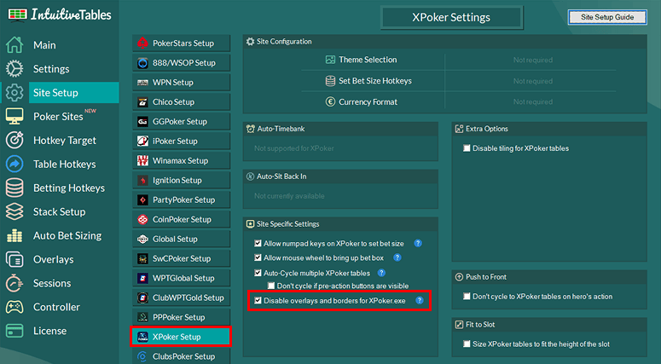Click the Settings gear-clock icon
This screenshot has height=364, width=661.
(x=14, y=69)
